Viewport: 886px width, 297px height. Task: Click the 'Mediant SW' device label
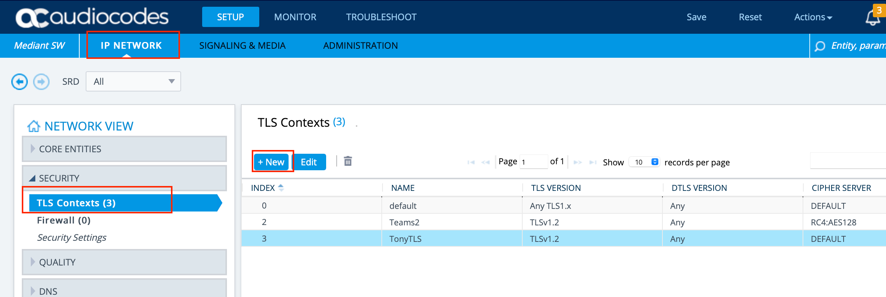pos(39,45)
